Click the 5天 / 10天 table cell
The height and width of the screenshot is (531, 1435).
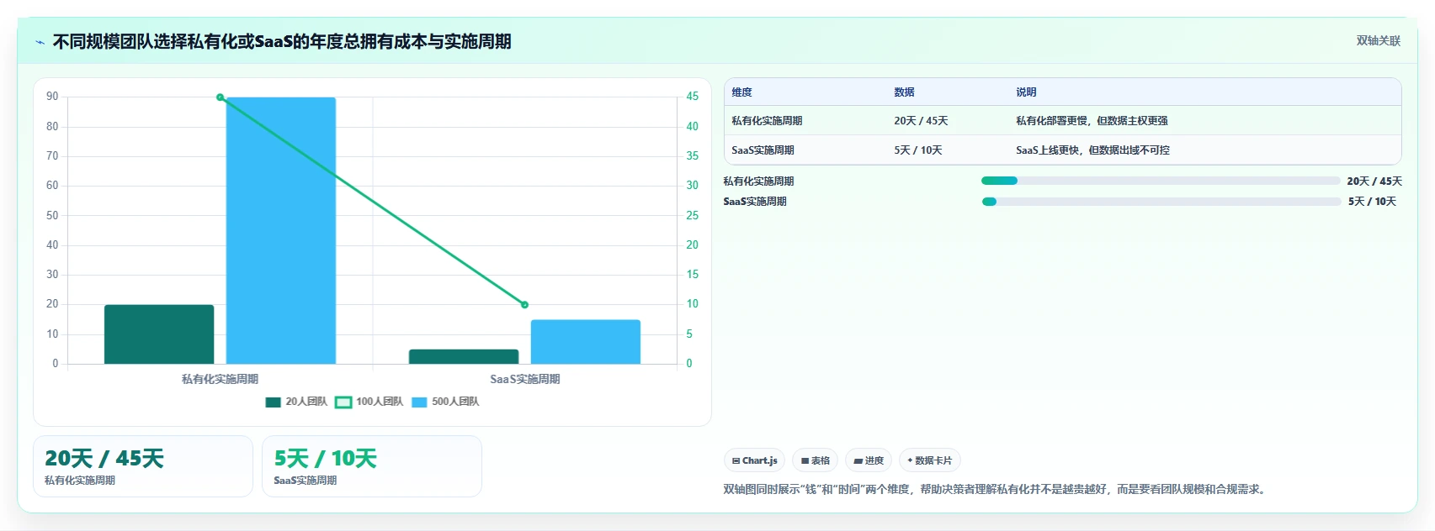918,150
